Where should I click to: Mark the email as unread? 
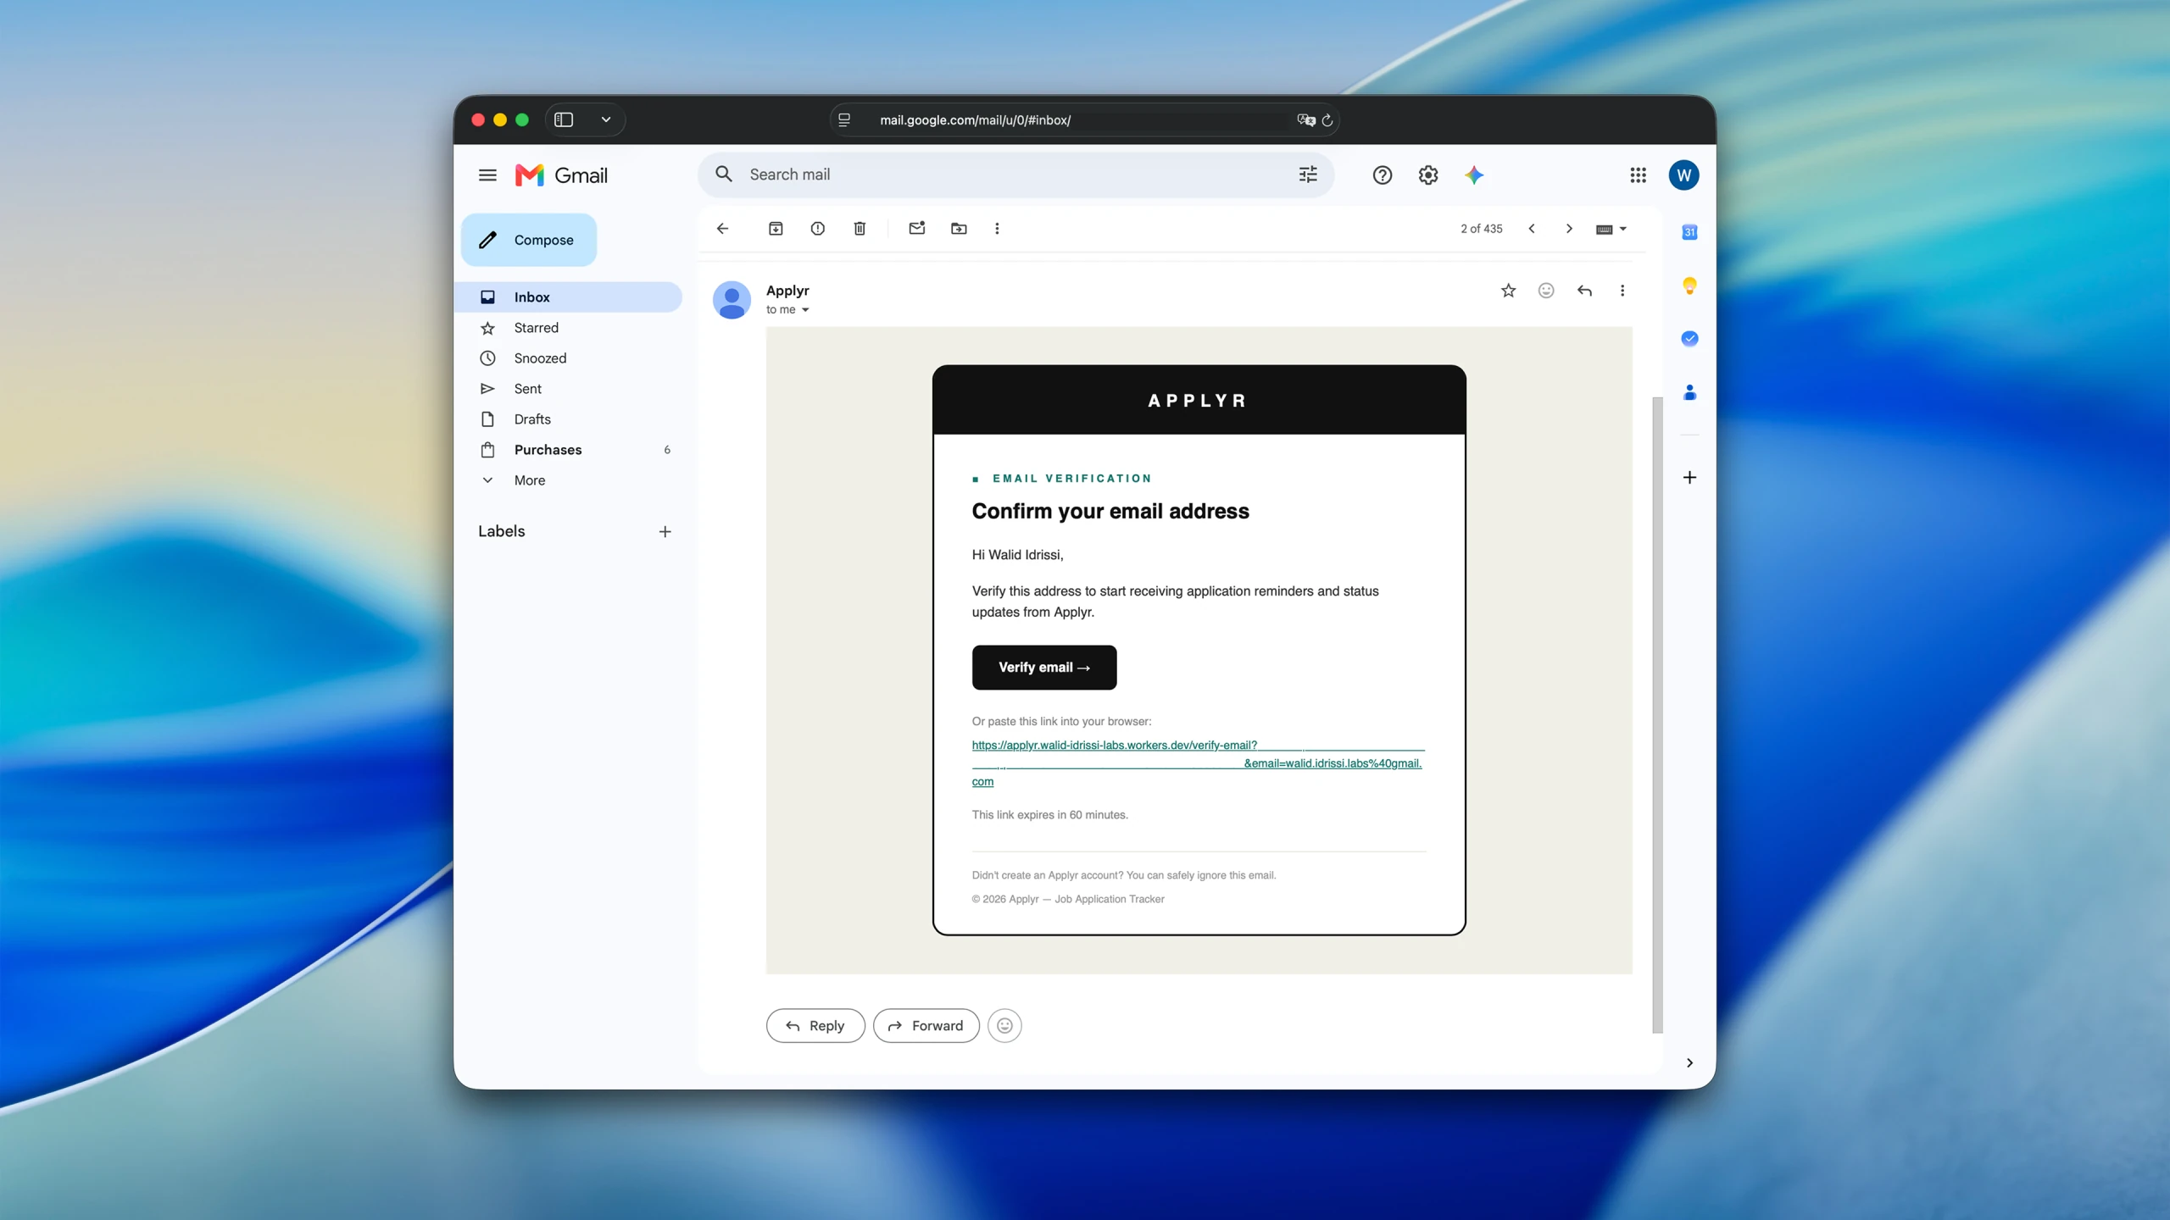pyautogui.click(x=916, y=228)
